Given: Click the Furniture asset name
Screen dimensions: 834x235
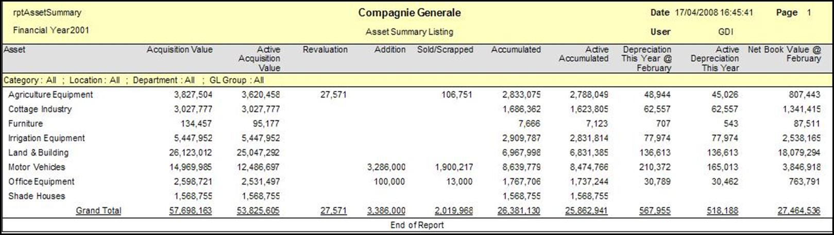Looking at the screenshot, I should 25,124.
